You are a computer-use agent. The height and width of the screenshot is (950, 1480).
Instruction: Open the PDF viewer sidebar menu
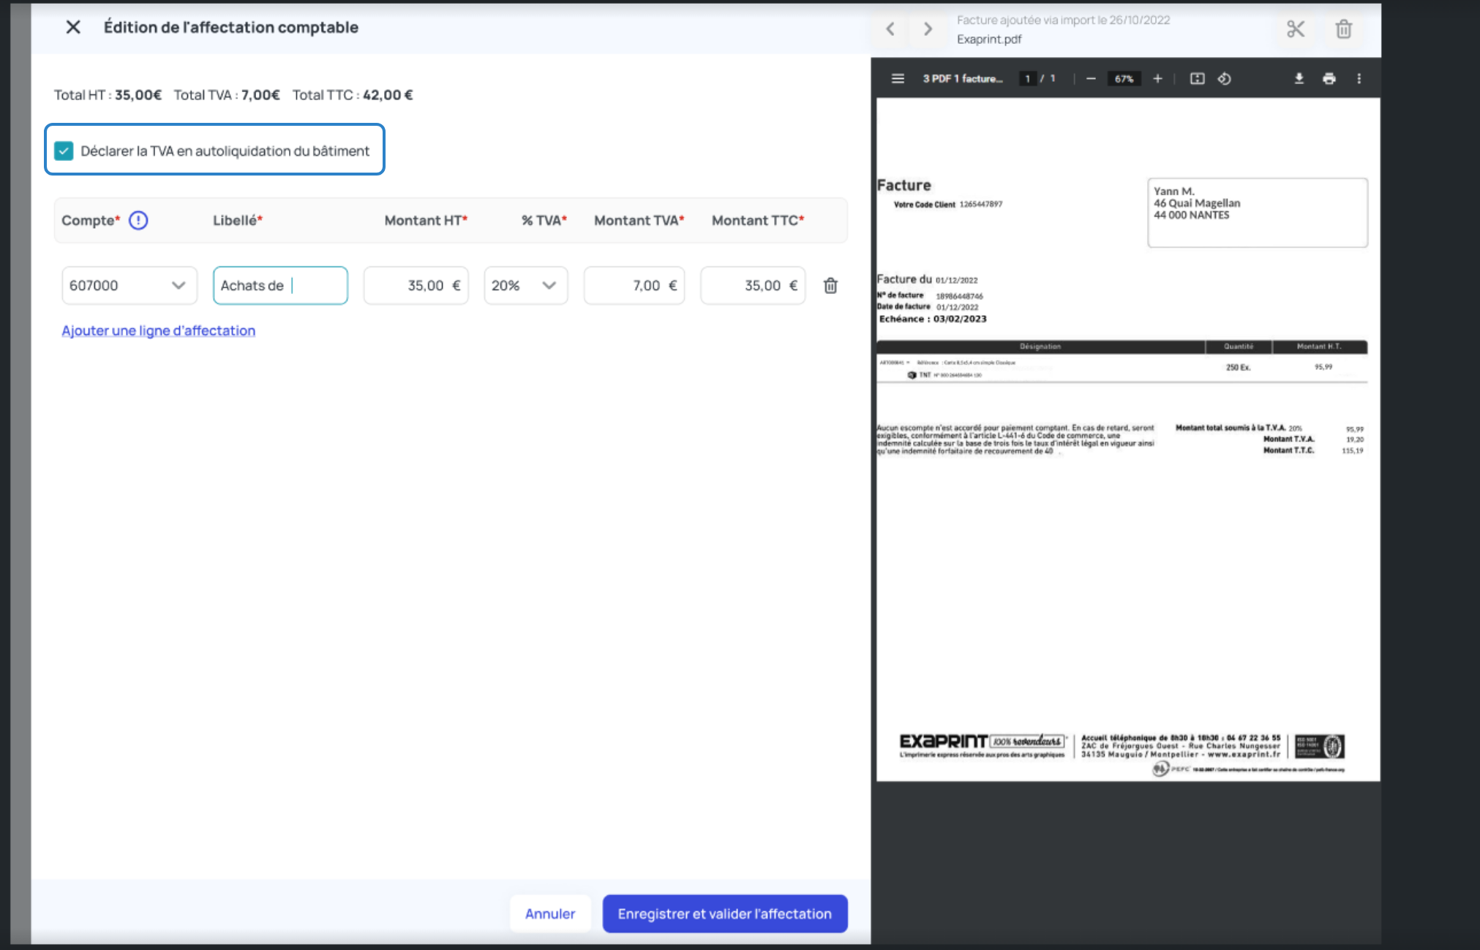click(898, 79)
